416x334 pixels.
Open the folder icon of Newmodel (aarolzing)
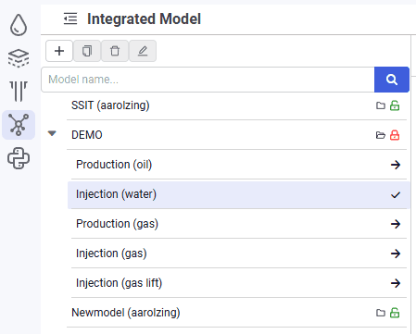(381, 313)
